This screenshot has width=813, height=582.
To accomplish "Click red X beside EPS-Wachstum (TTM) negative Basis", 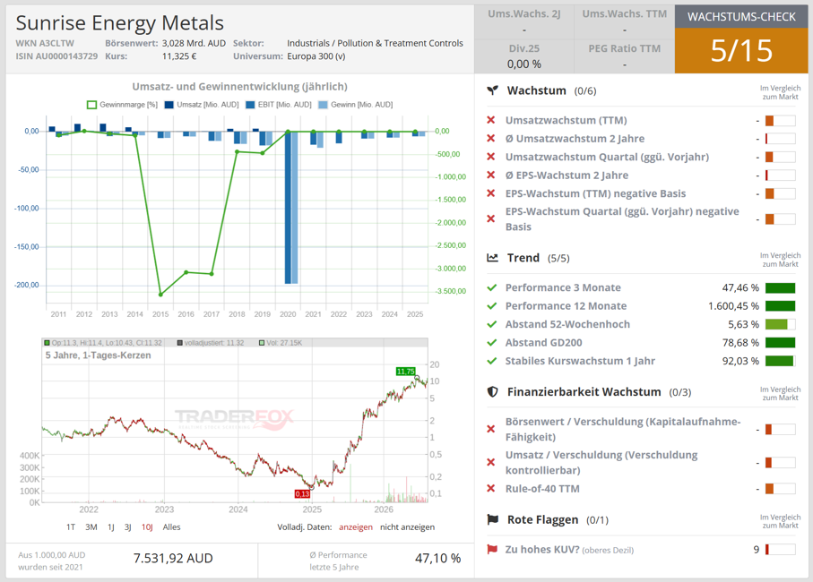I will 491,193.
